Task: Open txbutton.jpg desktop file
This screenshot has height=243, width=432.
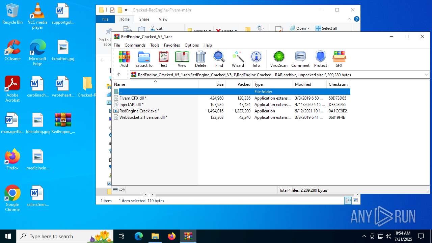Action: tap(63, 50)
